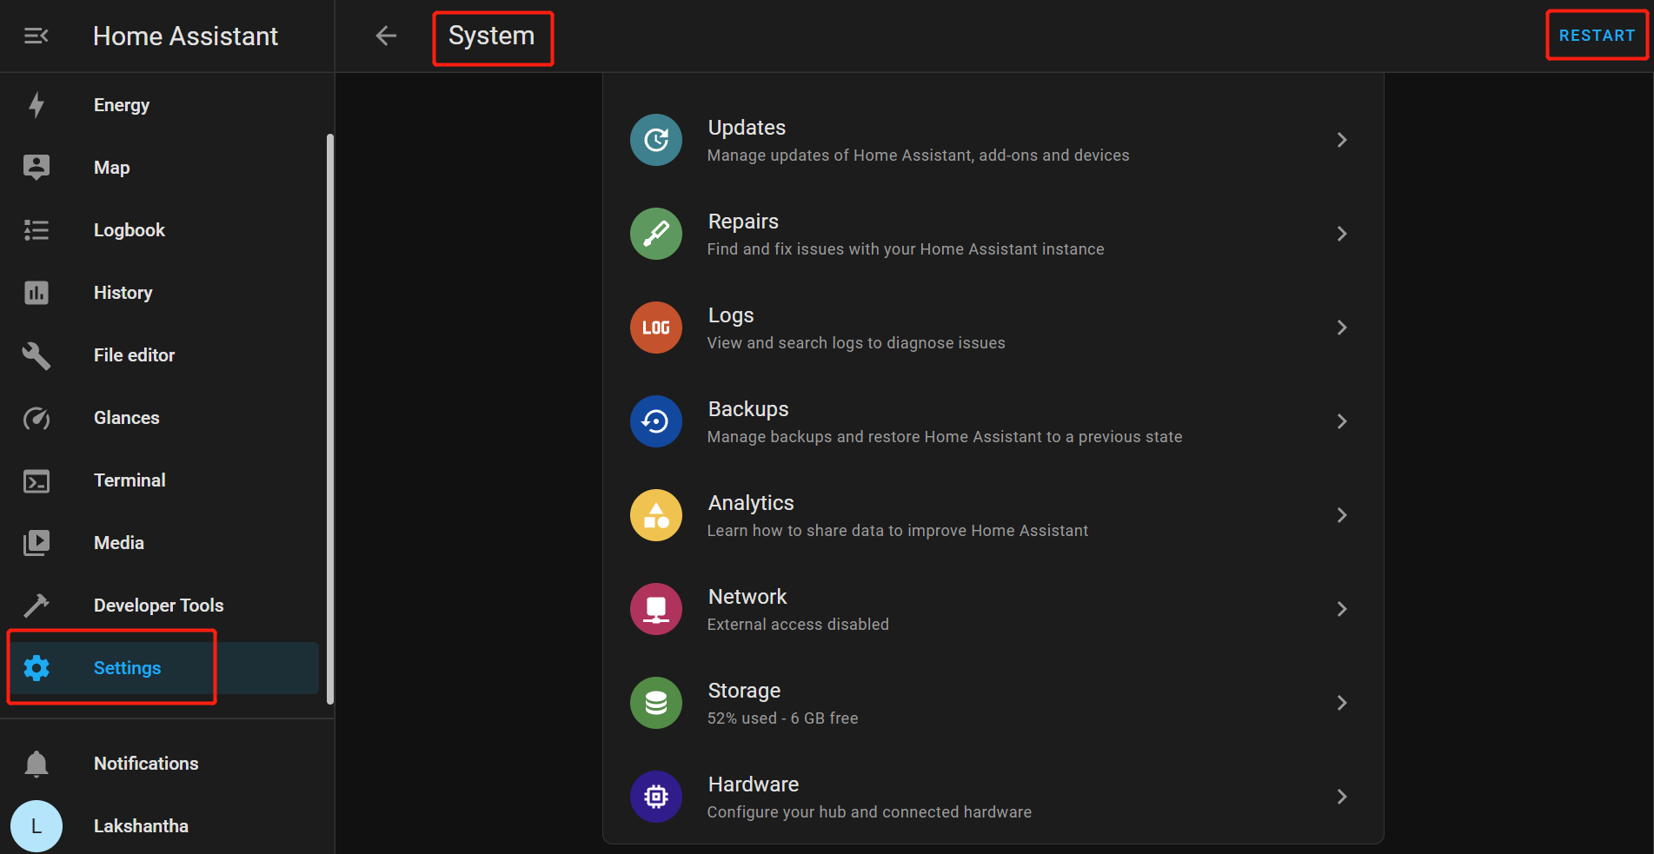Click '52% used - 6 GB free' text
The image size is (1654, 854).
[782, 718]
